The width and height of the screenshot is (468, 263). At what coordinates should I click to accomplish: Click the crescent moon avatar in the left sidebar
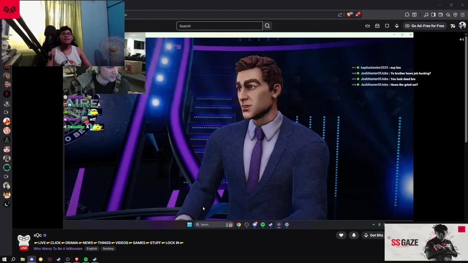[6, 204]
